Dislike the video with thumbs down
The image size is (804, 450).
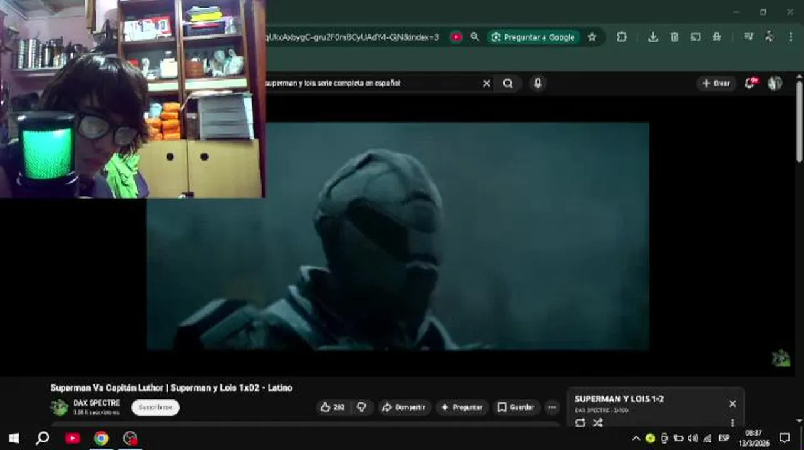pos(361,407)
